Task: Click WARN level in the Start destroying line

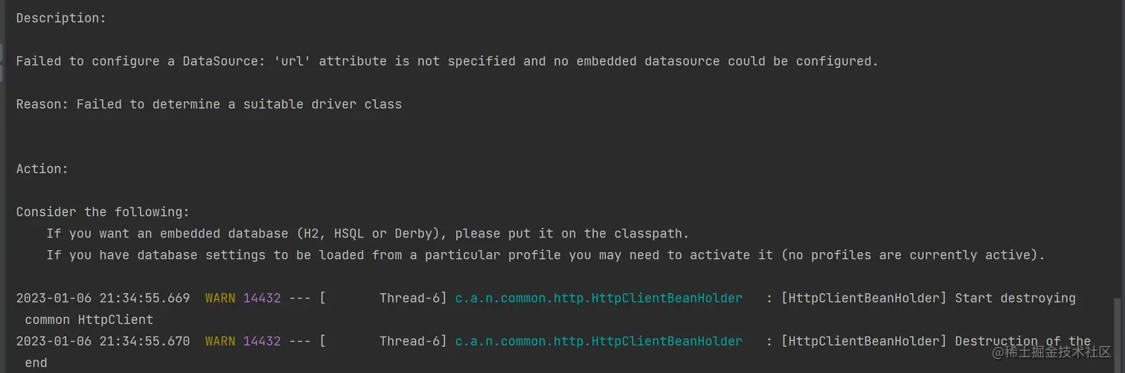Action: pyautogui.click(x=220, y=298)
